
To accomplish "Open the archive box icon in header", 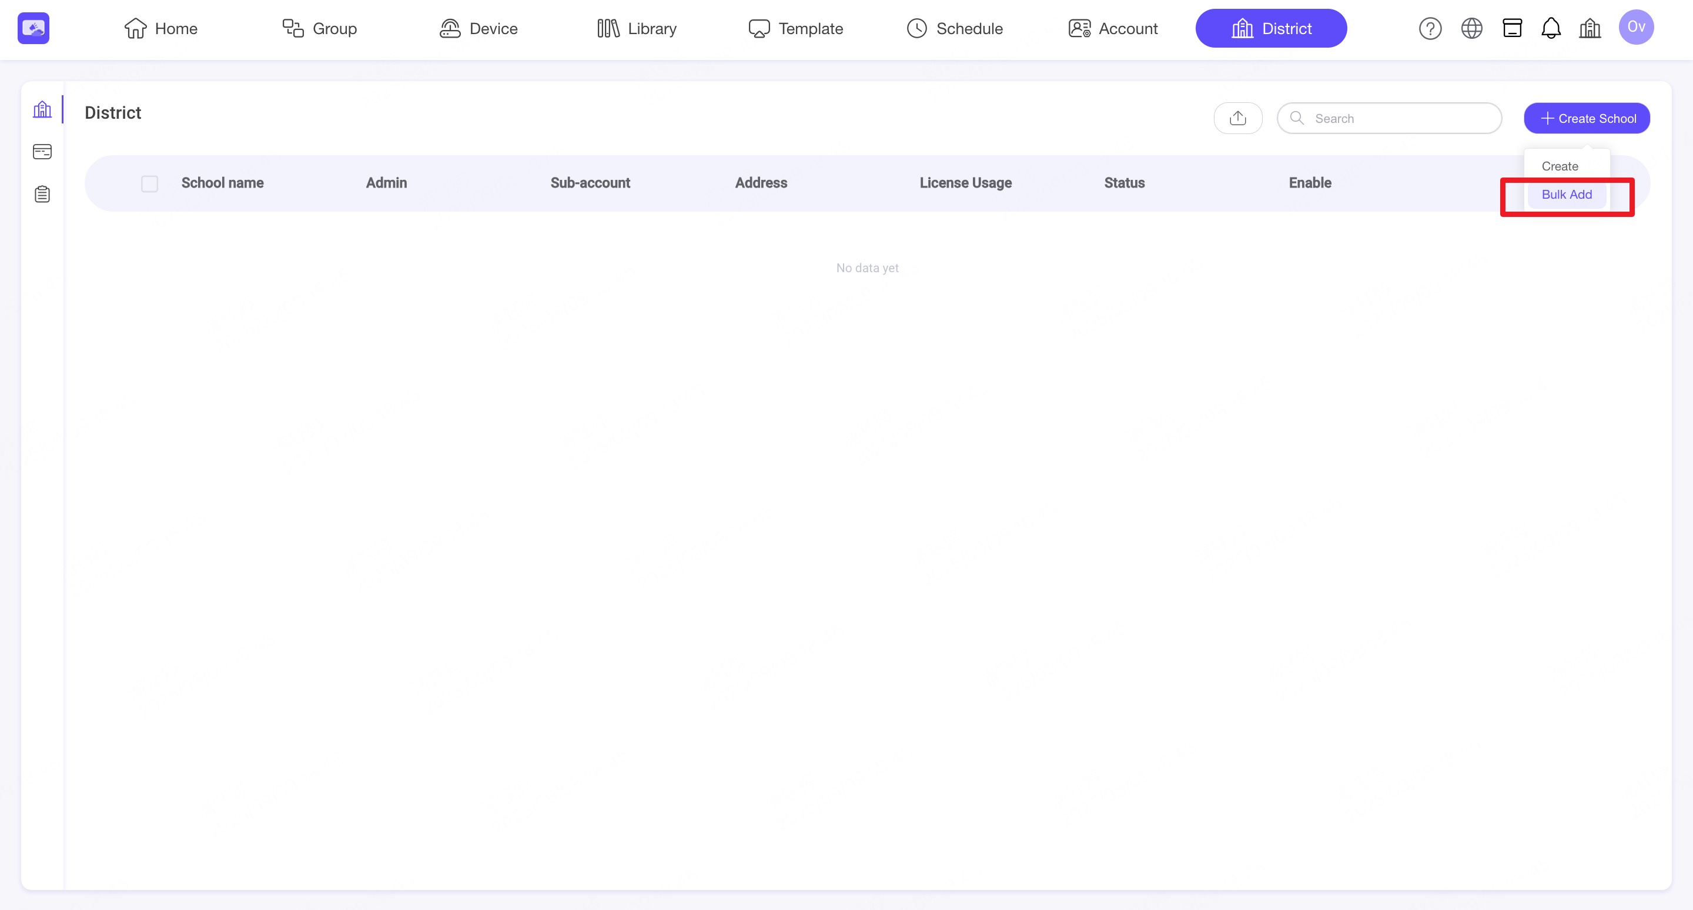I will point(1511,28).
